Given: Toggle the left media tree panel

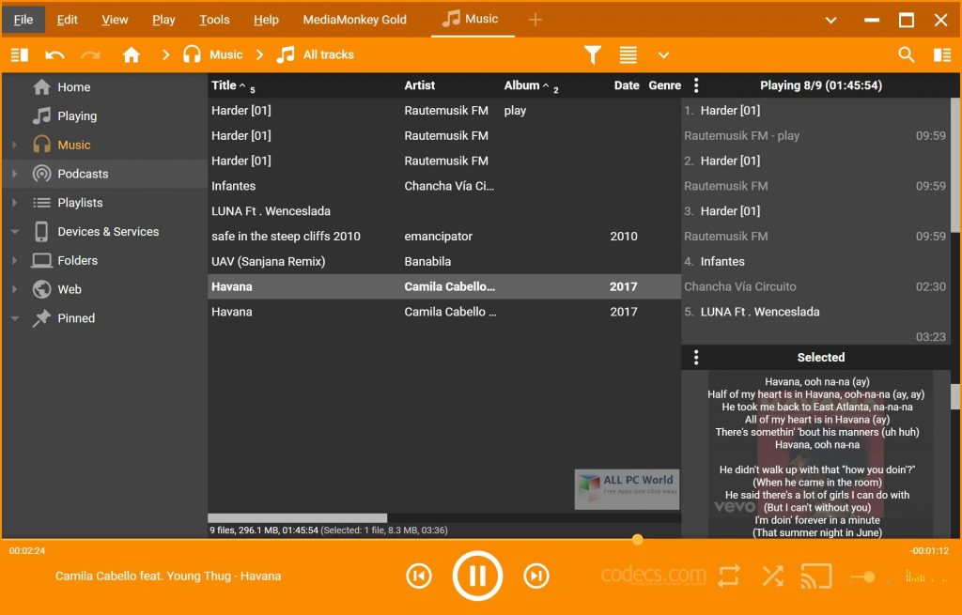Looking at the screenshot, I should coord(20,55).
